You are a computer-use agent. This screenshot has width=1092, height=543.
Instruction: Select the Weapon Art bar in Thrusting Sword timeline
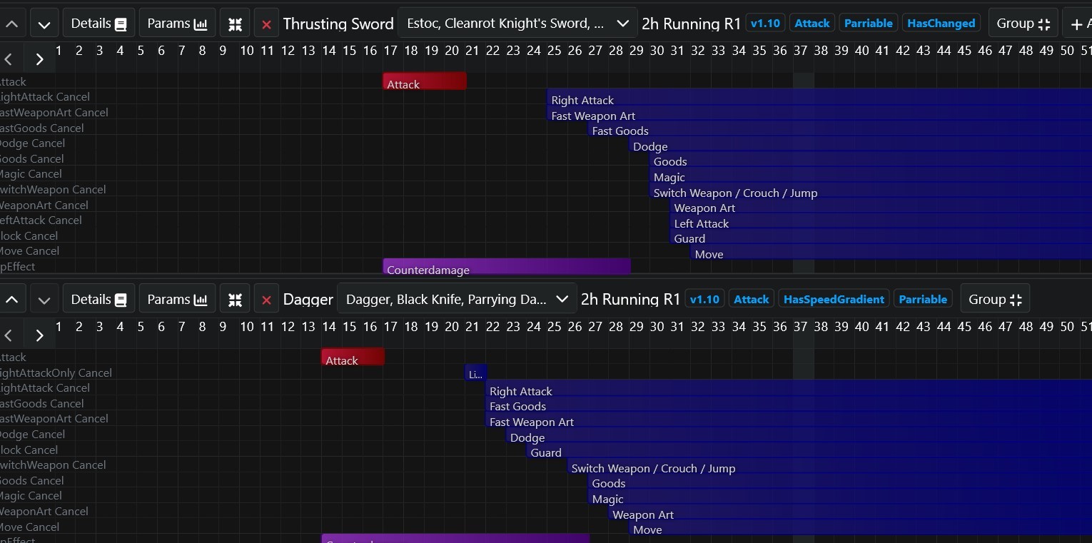tap(881, 205)
